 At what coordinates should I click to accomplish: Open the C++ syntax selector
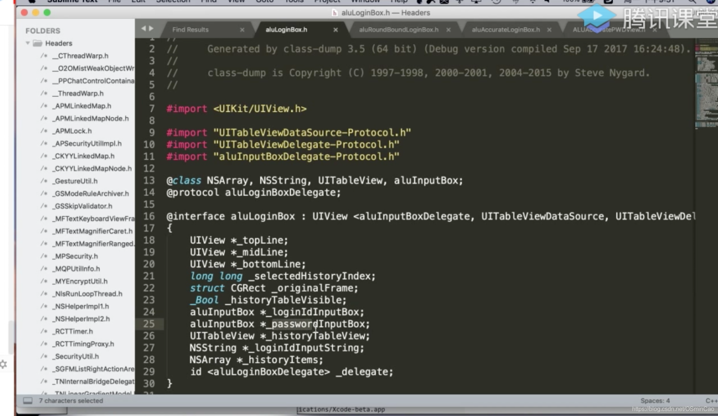[x=711, y=401]
